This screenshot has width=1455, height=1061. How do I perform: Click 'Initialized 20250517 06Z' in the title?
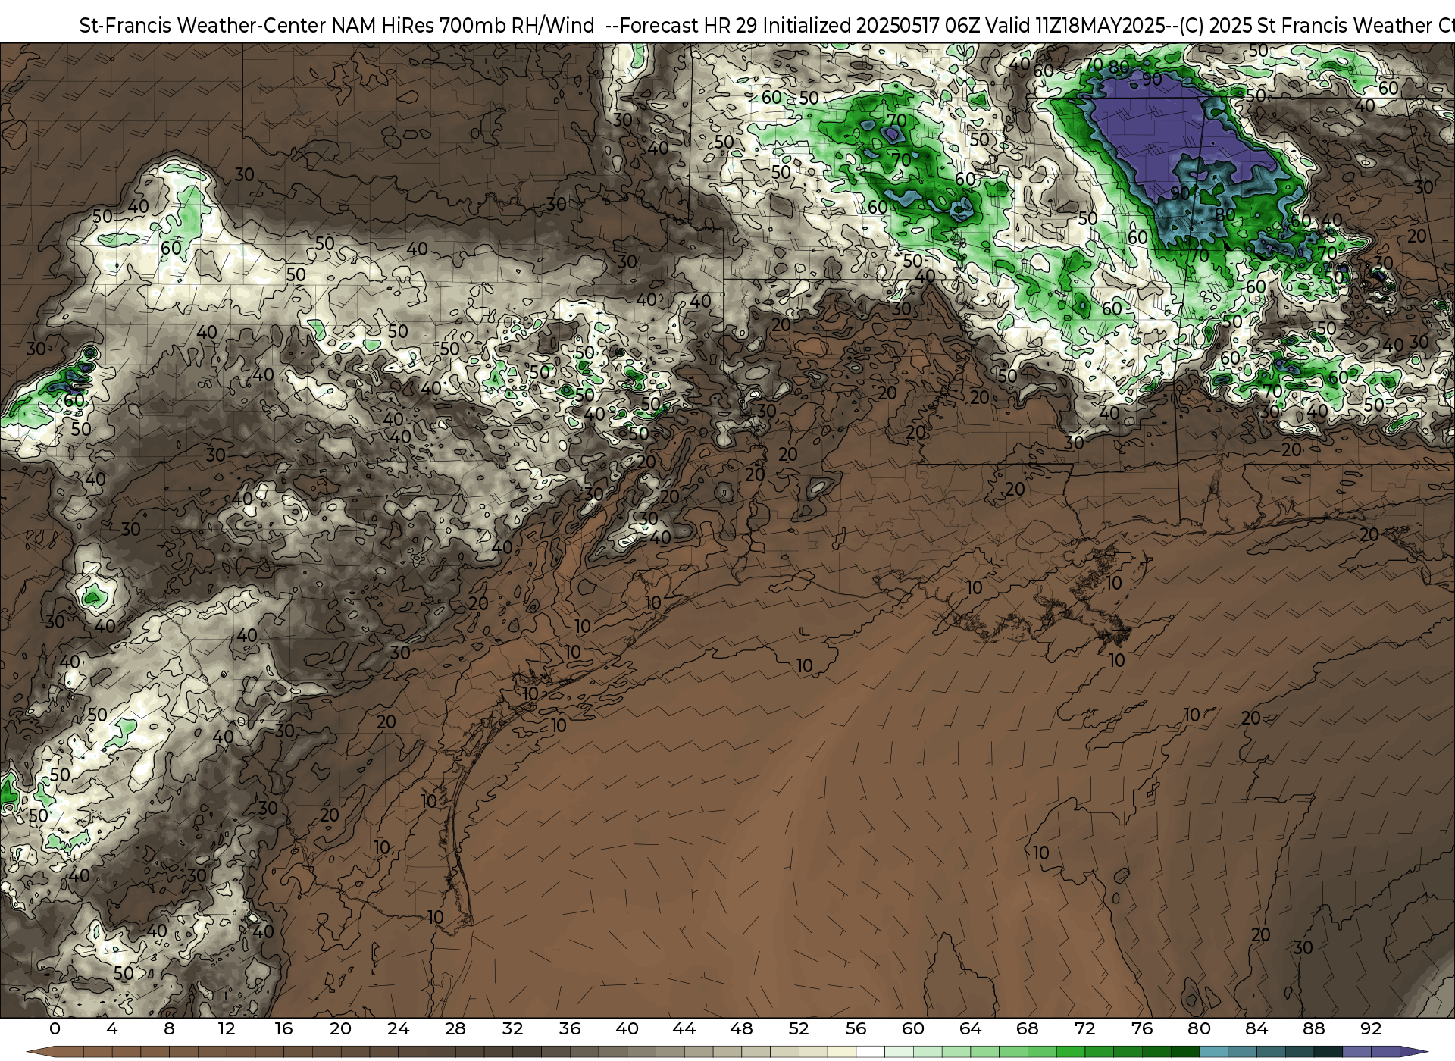point(871,26)
